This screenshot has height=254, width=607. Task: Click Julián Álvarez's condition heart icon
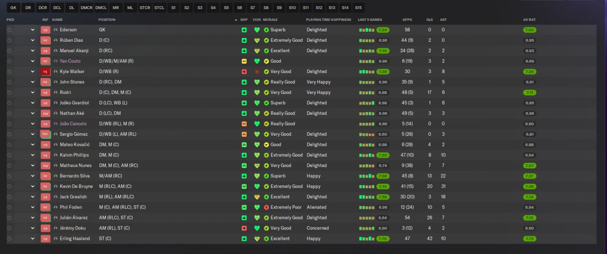(x=257, y=217)
